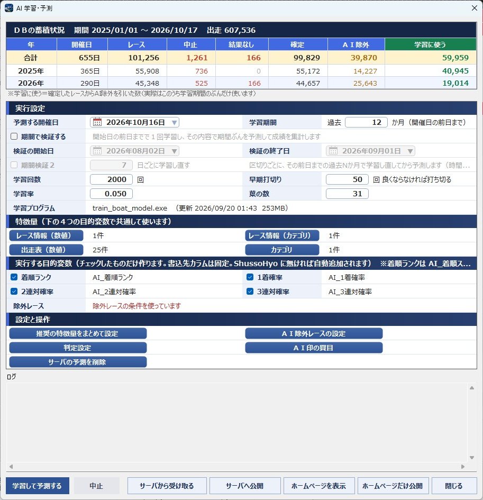Click the 中止 button at the bottom
483x500 pixels.
[x=97, y=486]
